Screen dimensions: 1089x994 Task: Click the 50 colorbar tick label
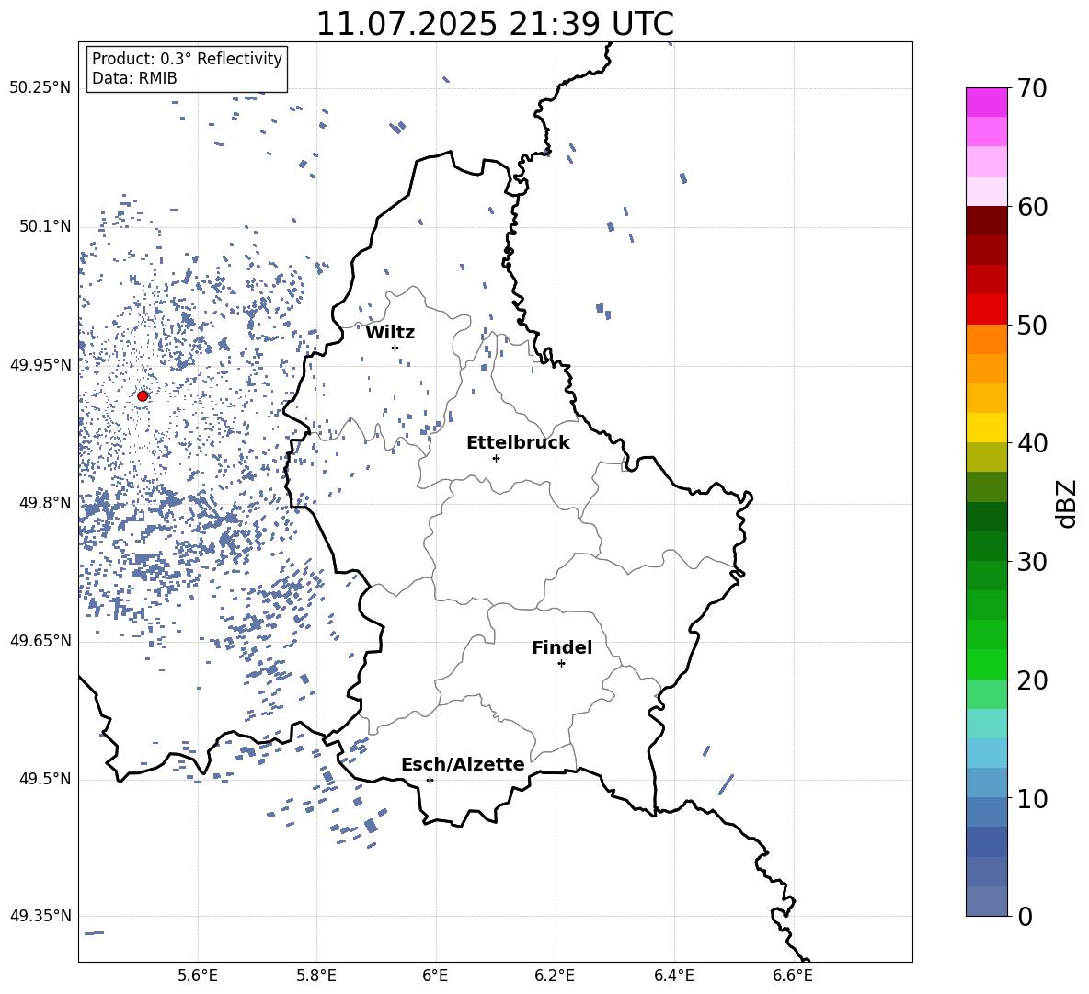click(1032, 325)
